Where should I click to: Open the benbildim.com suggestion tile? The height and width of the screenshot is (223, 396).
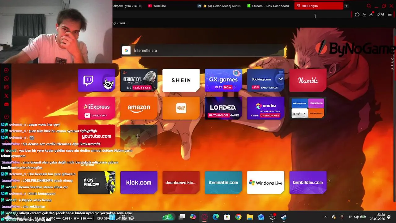click(308, 182)
